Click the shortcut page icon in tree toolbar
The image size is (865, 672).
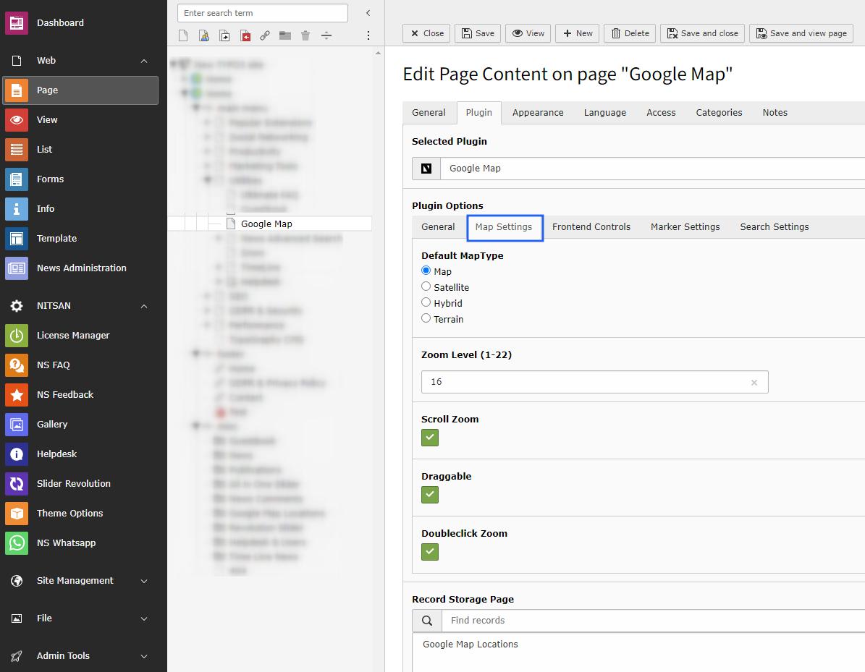click(224, 36)
